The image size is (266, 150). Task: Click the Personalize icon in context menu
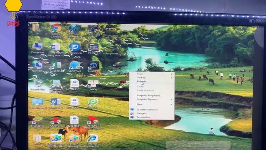pyautogui.click(x=132, y=117)
